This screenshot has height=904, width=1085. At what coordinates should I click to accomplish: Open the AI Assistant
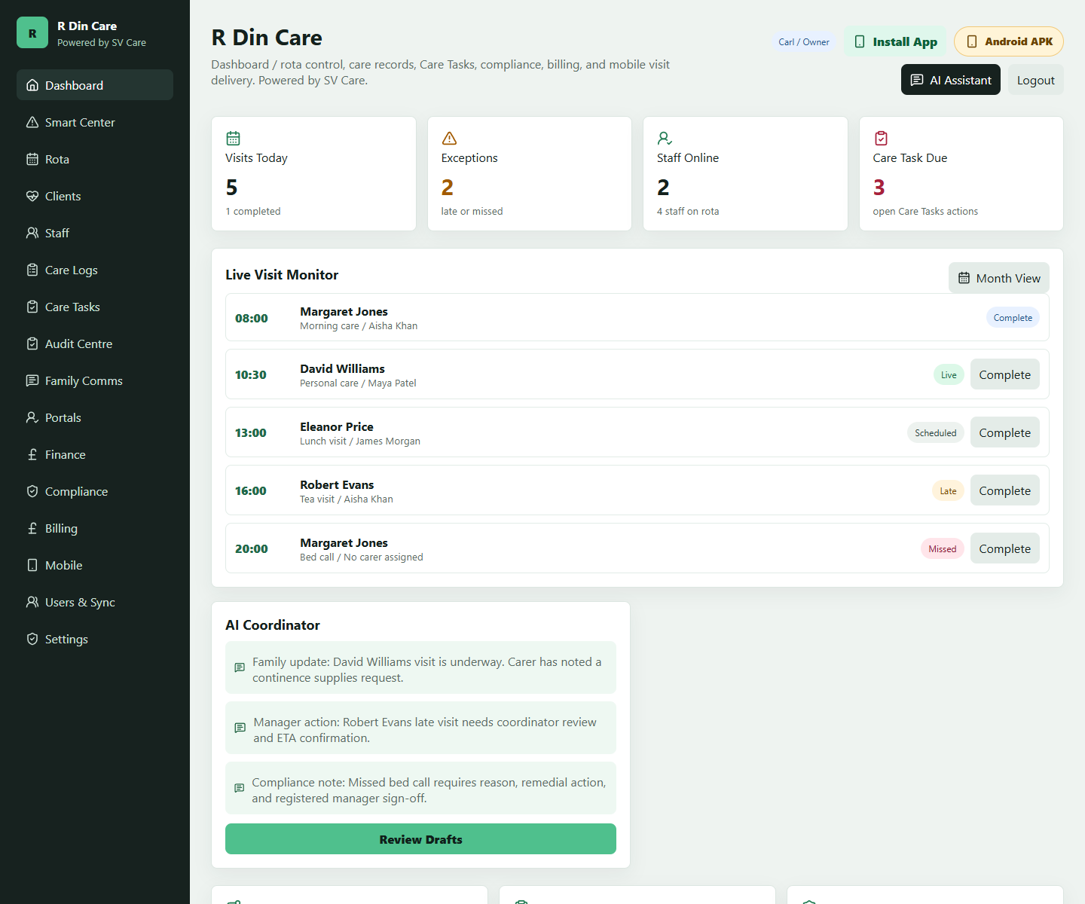pos(951,80)
